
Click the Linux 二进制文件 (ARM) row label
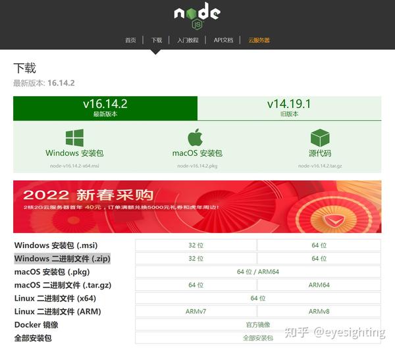[58, 311]
